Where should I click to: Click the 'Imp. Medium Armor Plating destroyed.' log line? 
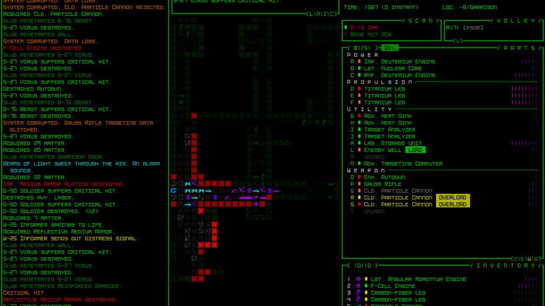click(64, 184)
